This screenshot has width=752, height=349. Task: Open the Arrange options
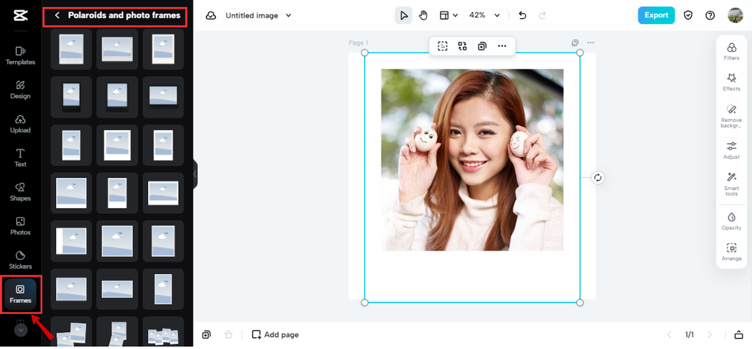coord(731,252)
